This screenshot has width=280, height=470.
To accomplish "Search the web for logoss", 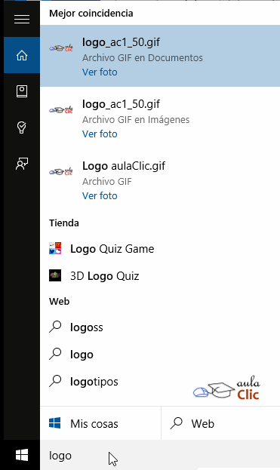I will pos(160,327).
